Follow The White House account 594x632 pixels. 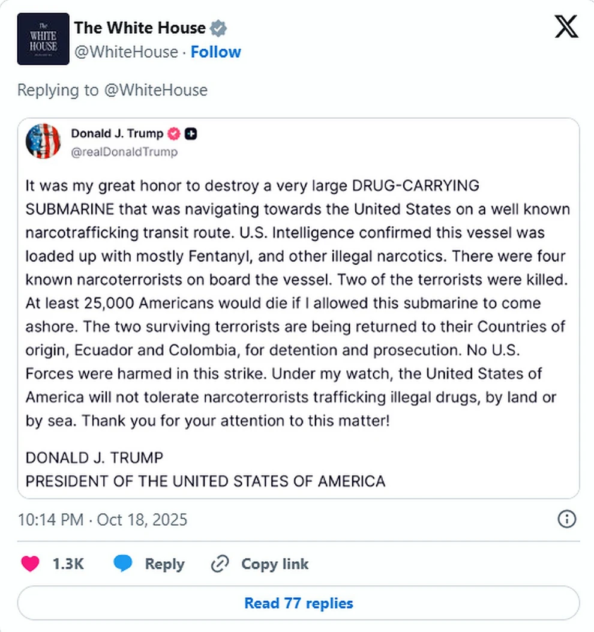[x=215, y=52]
